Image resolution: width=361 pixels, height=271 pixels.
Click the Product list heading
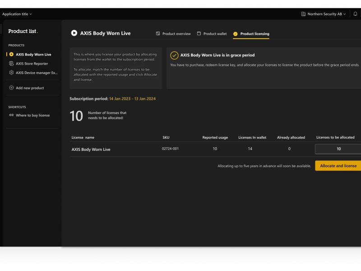point(22,31)
